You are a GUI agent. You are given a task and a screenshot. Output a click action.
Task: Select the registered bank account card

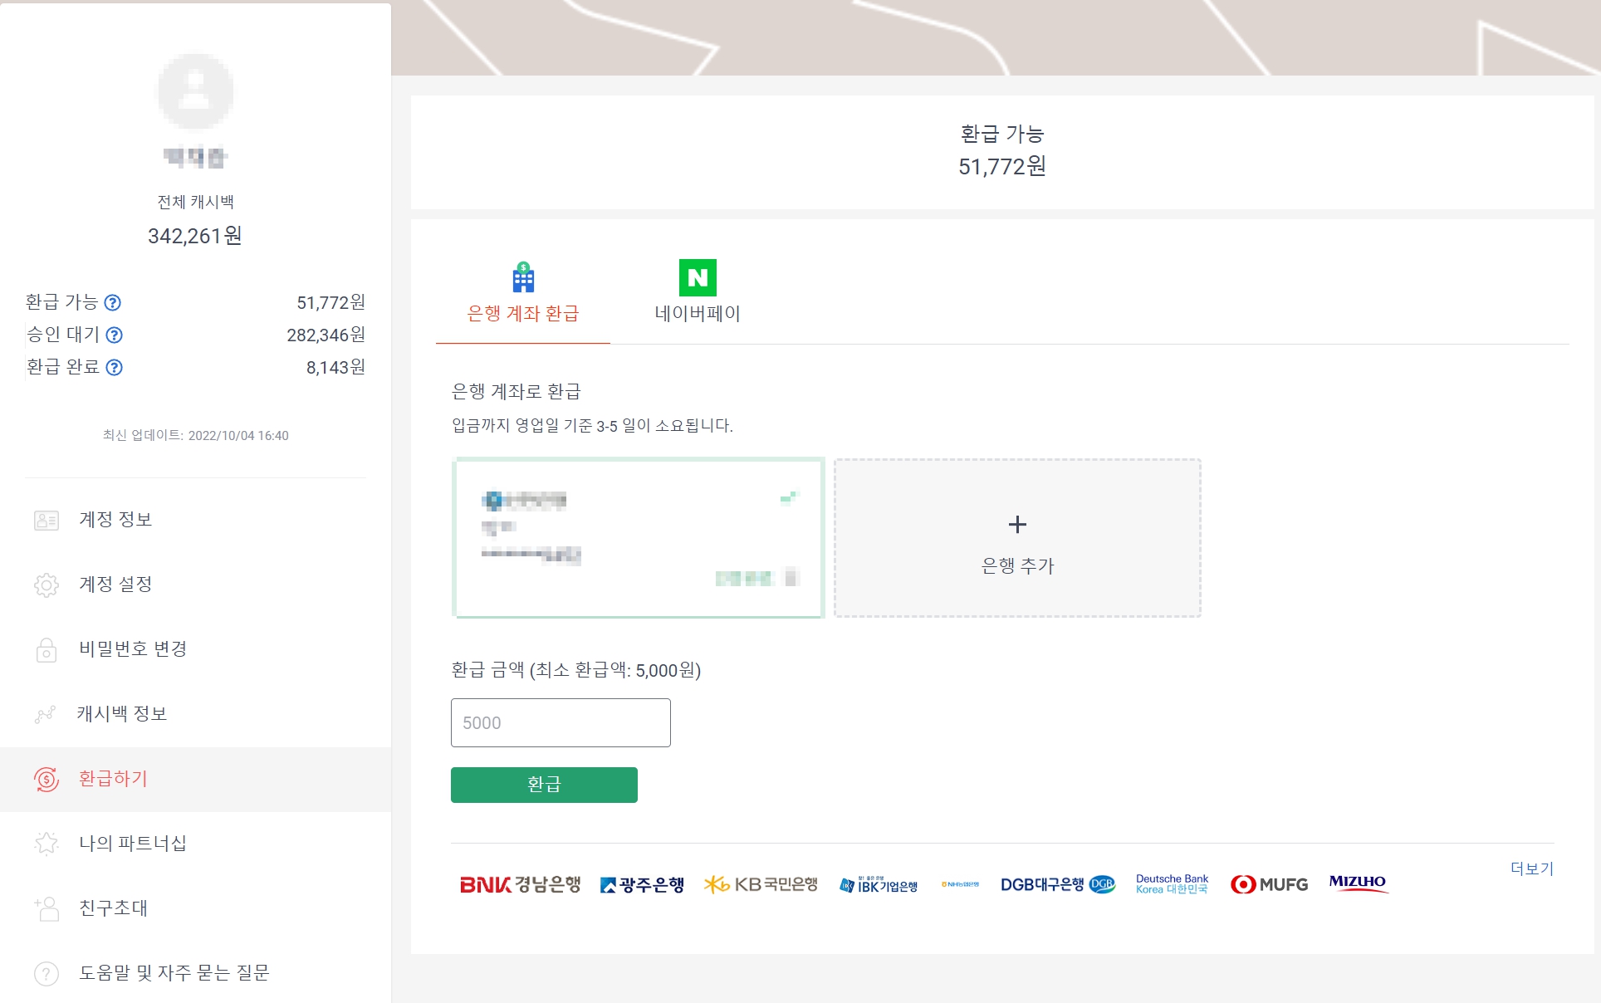(x=638, y=538)
